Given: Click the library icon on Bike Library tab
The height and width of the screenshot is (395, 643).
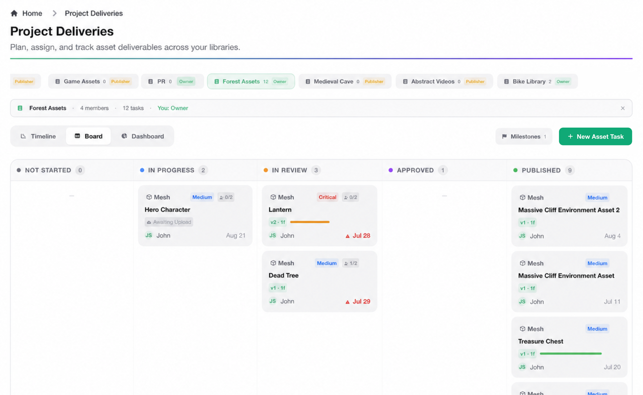Looking at the screenshot, I should pos(506,81).
